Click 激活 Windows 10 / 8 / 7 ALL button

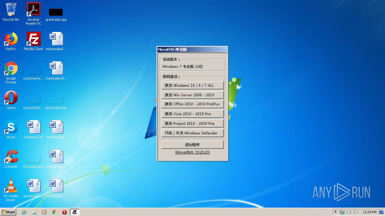click(x=192, y=85)
